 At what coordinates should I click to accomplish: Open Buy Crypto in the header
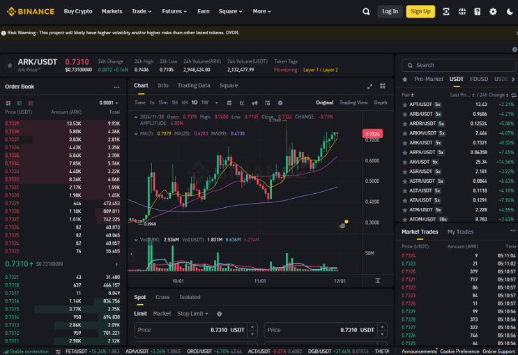coord(78,12)
